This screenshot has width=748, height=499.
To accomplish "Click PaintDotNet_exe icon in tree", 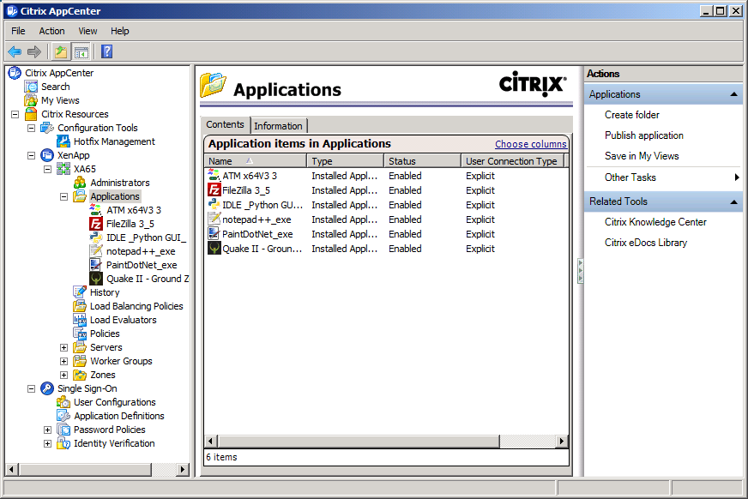I will (96, 265).
